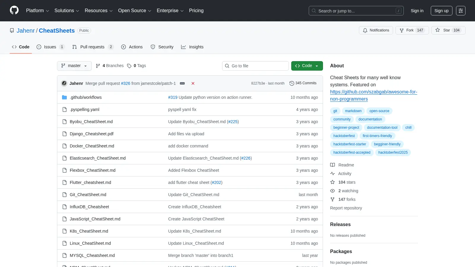Viewport: 475px width, 267px height.
Task: Open the Pull requests tab
Action: (93, 47)
